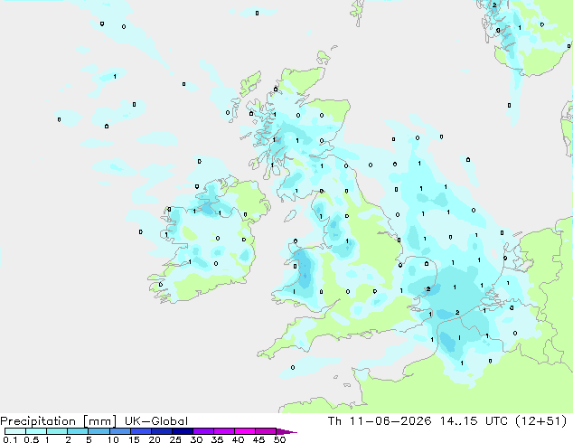The image size is (573, 443).
Task: Select the legend swatch starting at 0.5
Action: pos(36,431)
